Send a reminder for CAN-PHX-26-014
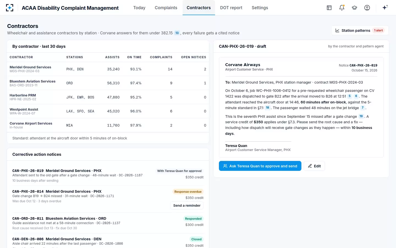This screenshot has width=396, height=248. tap(187, 206)
